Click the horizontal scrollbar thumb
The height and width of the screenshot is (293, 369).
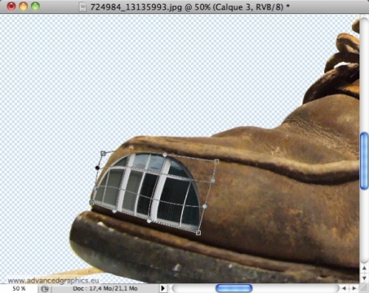click(x=234, y=288)
